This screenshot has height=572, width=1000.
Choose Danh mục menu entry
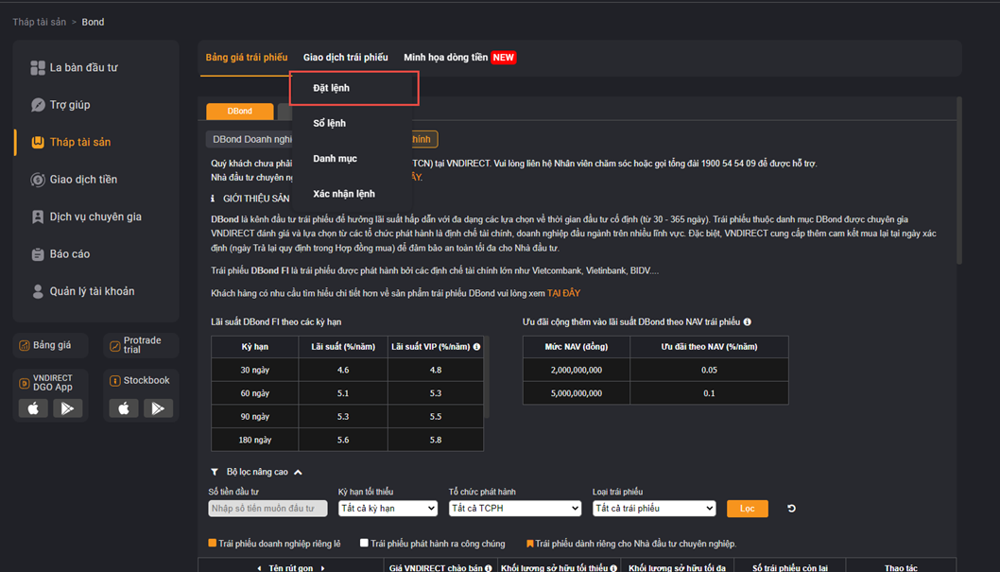335,159
